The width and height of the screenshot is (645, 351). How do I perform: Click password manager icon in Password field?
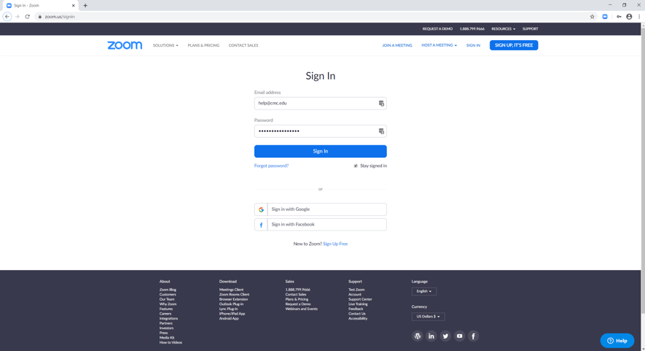tap(381, 131)
